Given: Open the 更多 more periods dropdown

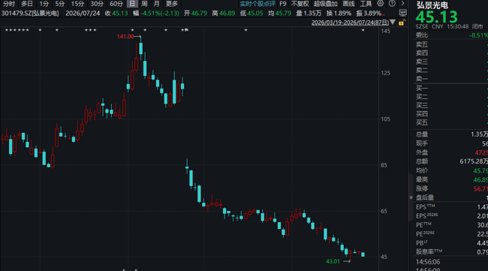Looking at the screenshot, I should coord(172,4).
